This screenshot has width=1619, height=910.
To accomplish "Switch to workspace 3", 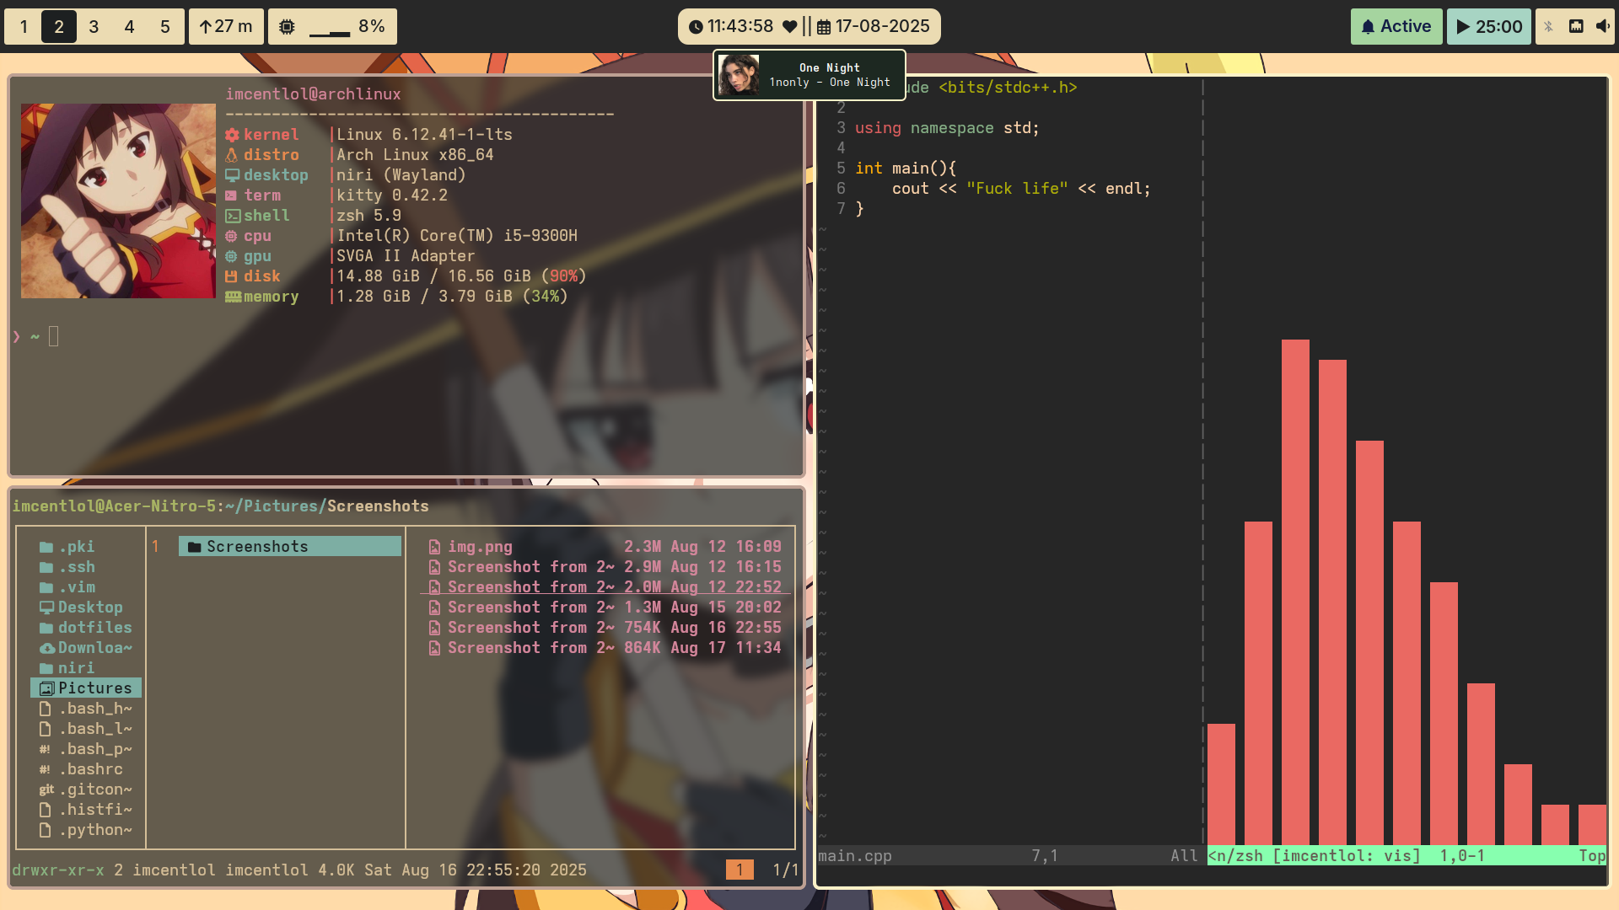I will [94, 26].
